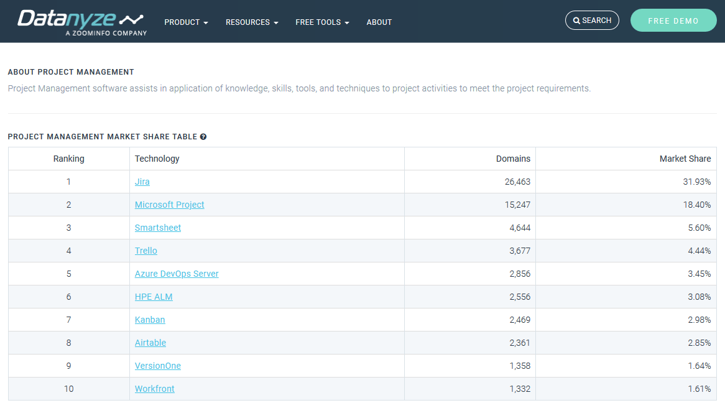Select the Market Share column header
Image resolution: width=725 pixels, height=408 pixels.
tap(626, 159)
